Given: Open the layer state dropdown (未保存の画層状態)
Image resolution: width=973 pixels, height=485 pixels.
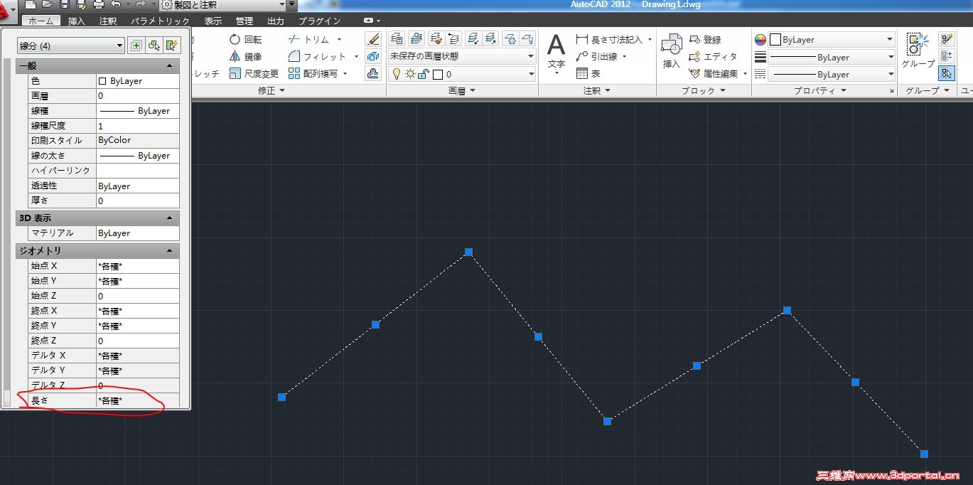Looking at the screenshot, I should [462, 56].
